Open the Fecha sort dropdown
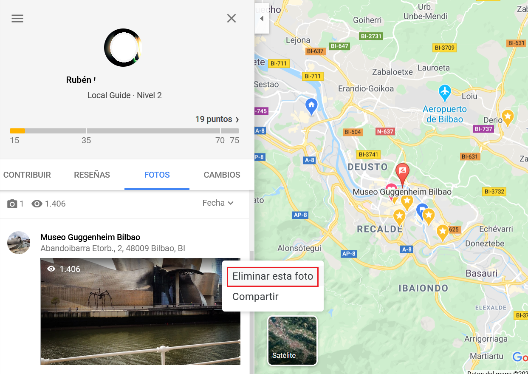 [218, 203]
